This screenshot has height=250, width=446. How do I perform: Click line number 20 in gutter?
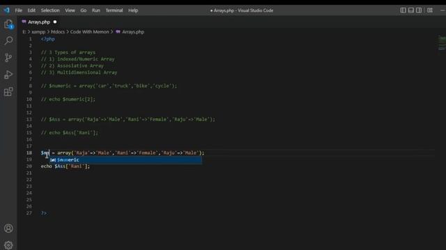[x=29, y=166]
